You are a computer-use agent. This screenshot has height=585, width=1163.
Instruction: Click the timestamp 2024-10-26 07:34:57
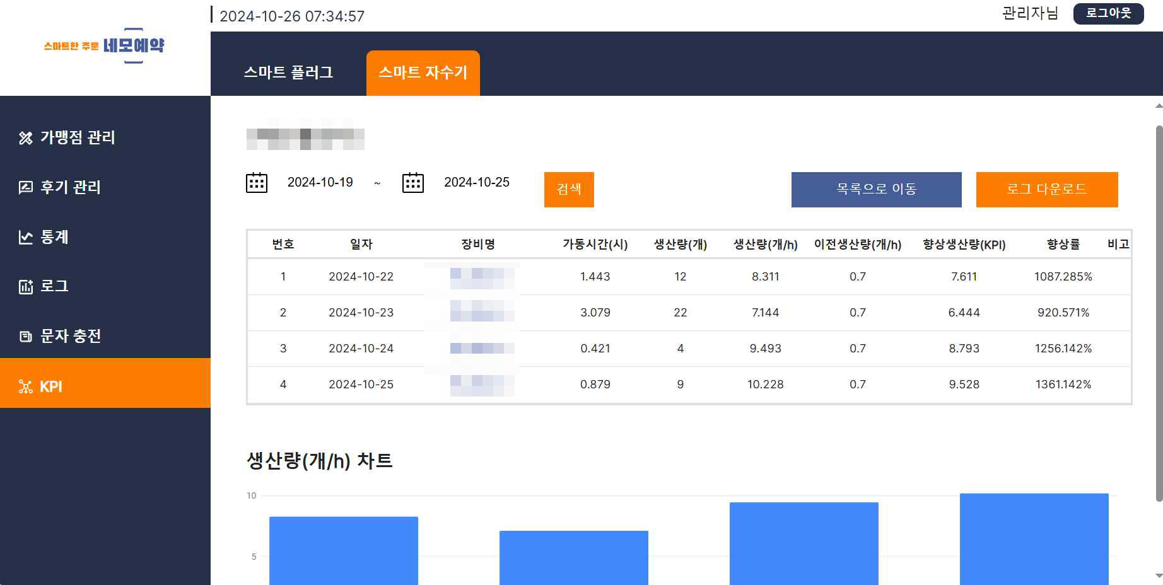click(292, 16)
